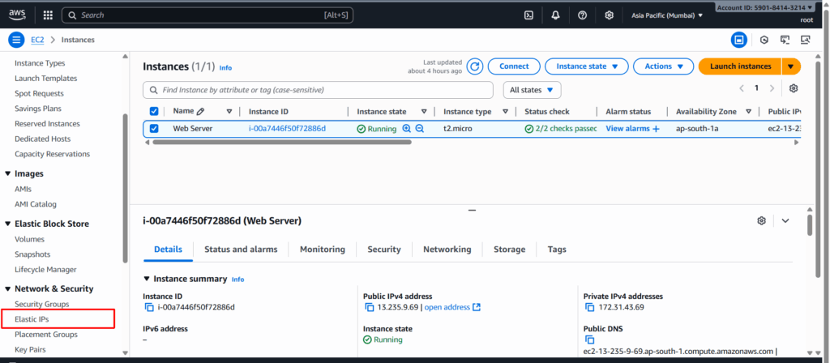This screenshot has height=363, width=830.
Task: Click the details panel resize handle
Action: (x=473, y=210)
